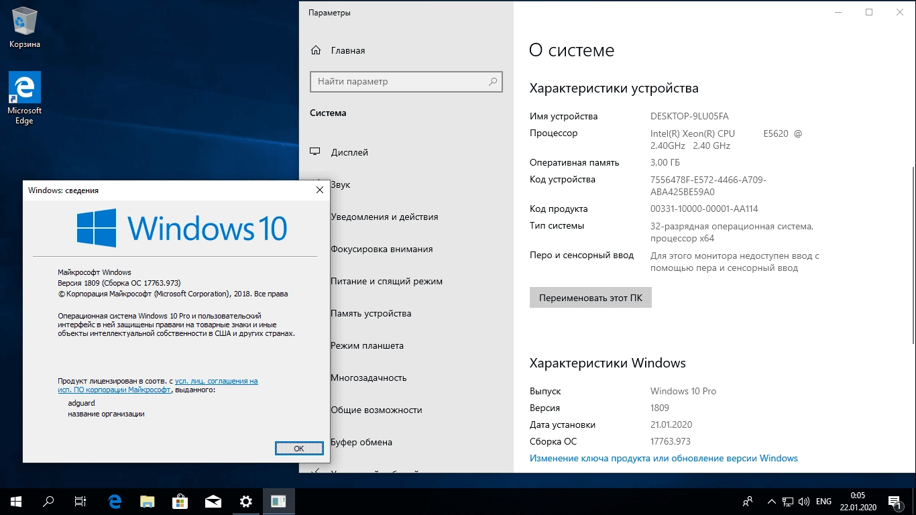This screenshot has height=515, width=916.
Task: Click inside the Найти параметр search field
Action: (x=406, y=82)
